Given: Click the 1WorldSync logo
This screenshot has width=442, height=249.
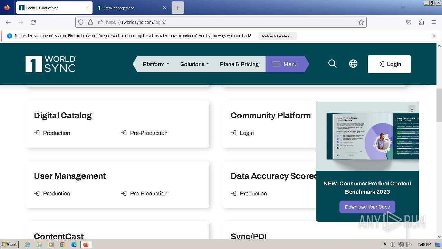Looking at the screenshot, I should 50,64.
